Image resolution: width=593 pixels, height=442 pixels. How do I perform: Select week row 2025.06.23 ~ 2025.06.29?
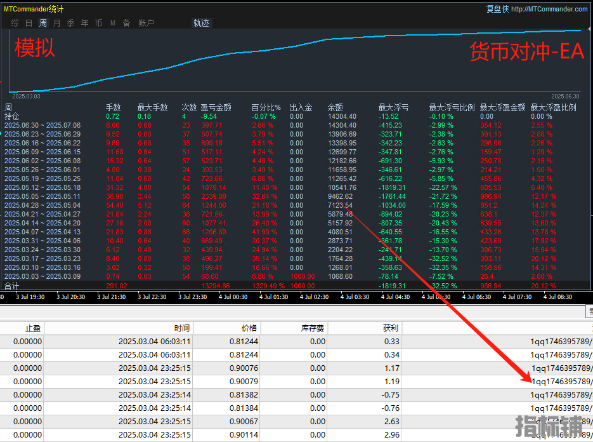click(x=295, y=134)
